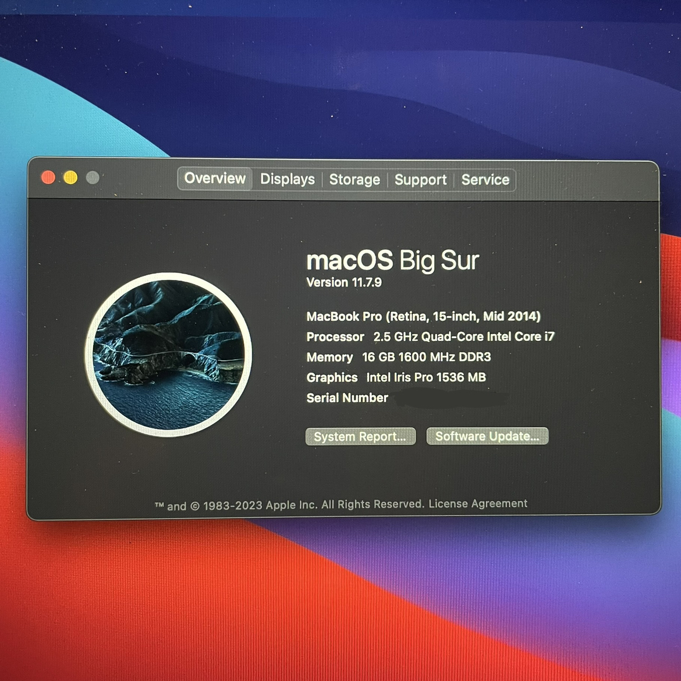Click the MacBook Pro model name text
Screen dimensions: 681x681
(x=423, y=317)
